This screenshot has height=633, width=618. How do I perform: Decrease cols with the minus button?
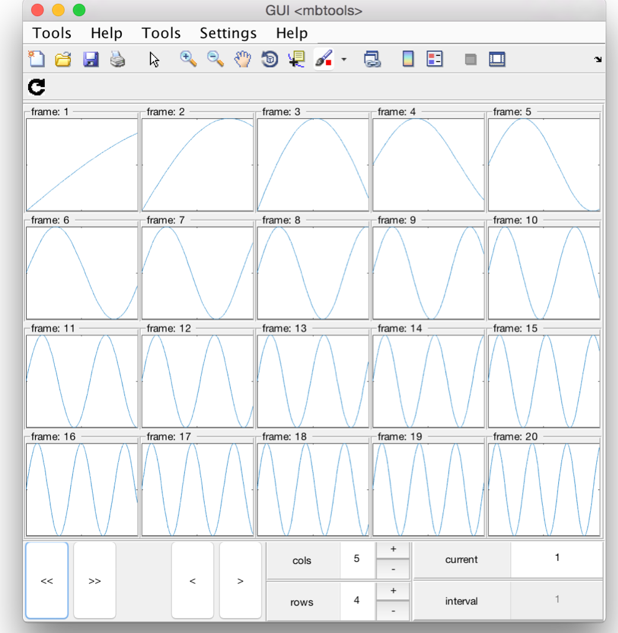[393, 570]
